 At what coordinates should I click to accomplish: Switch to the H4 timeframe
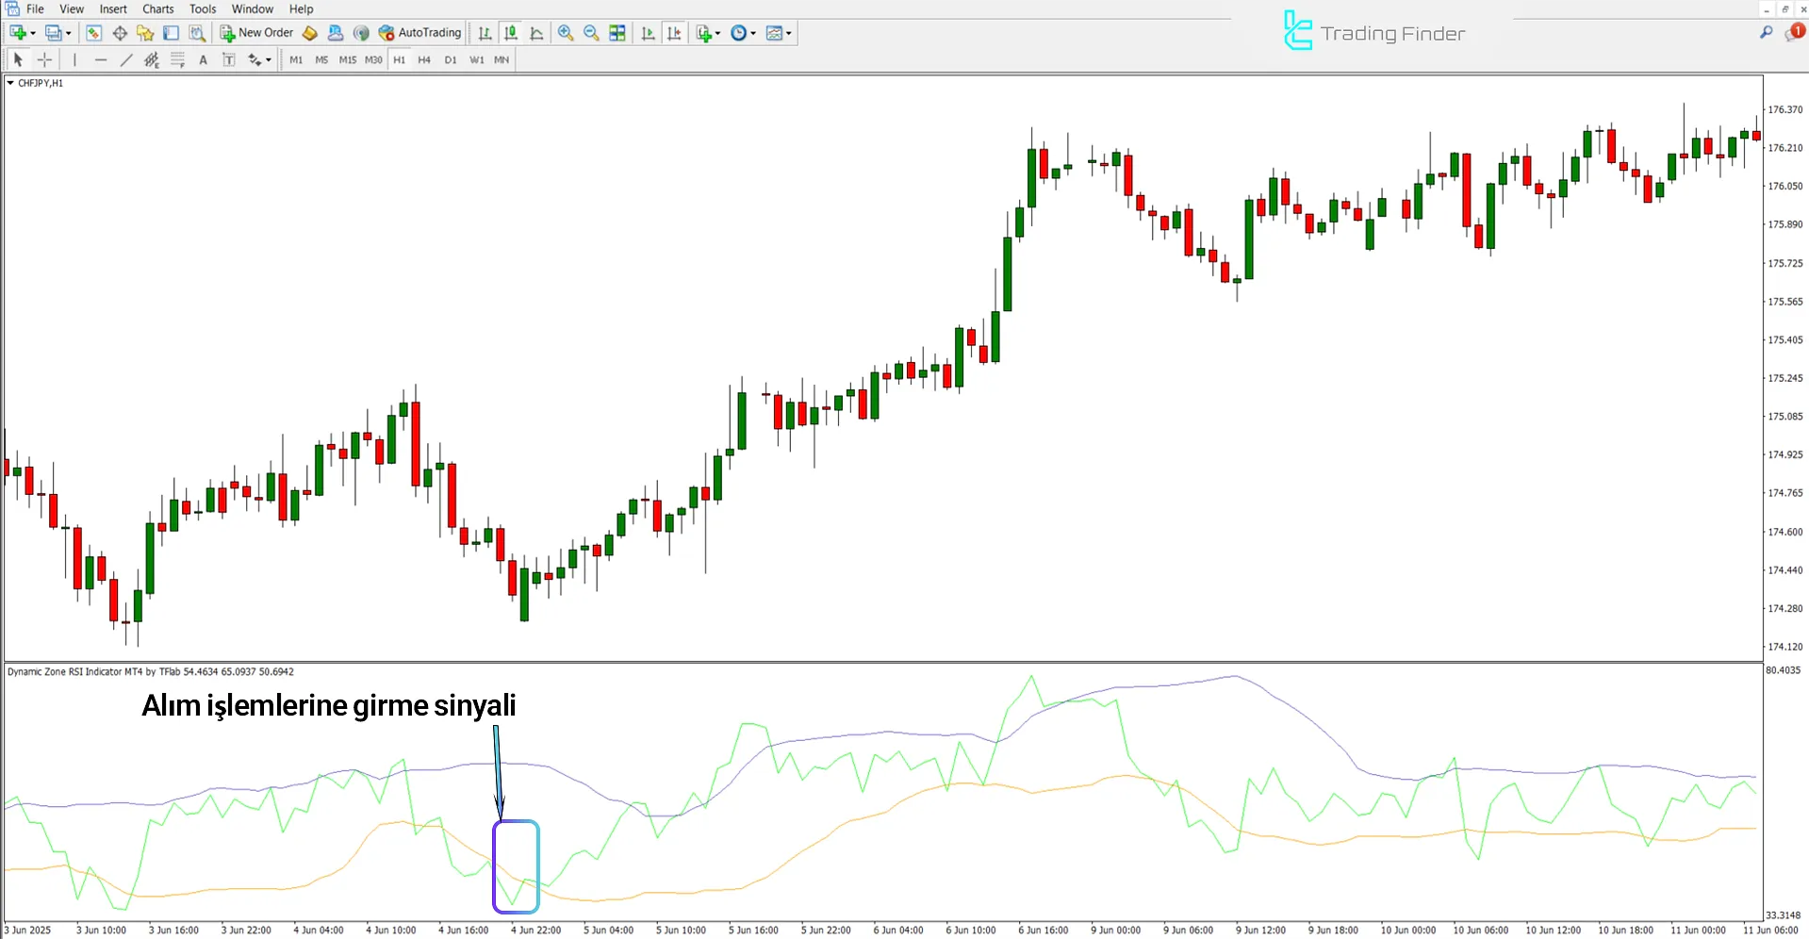point(424,59)
